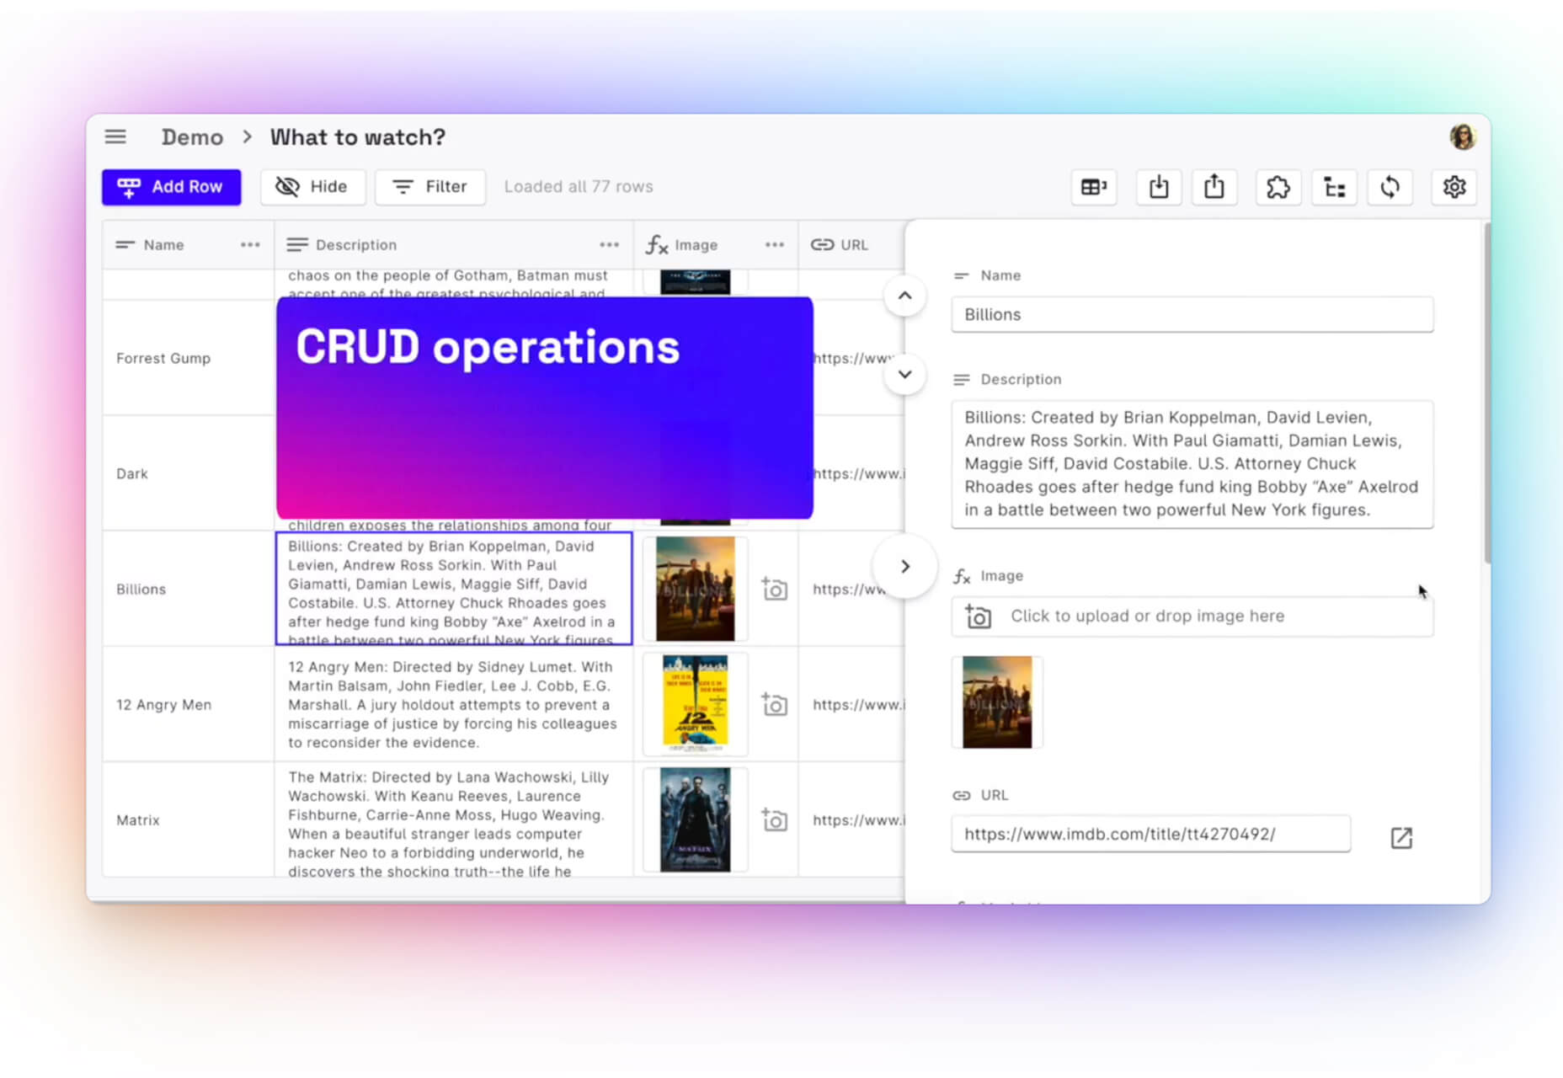Open the Billions poster thumbnail in table
1563x1078 pixels.
[x=696, y=589]
